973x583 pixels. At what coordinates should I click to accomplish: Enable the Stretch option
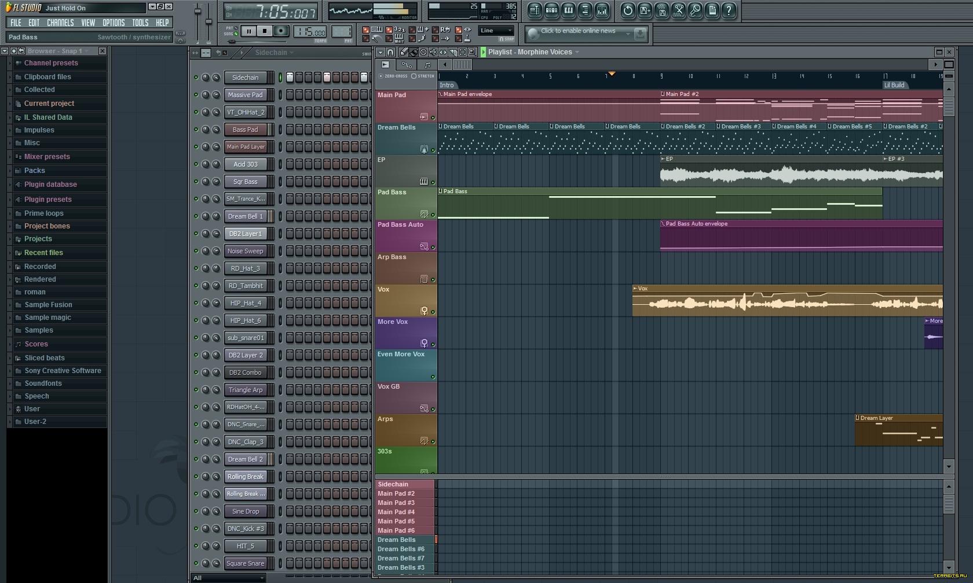[x=414, y=76]
